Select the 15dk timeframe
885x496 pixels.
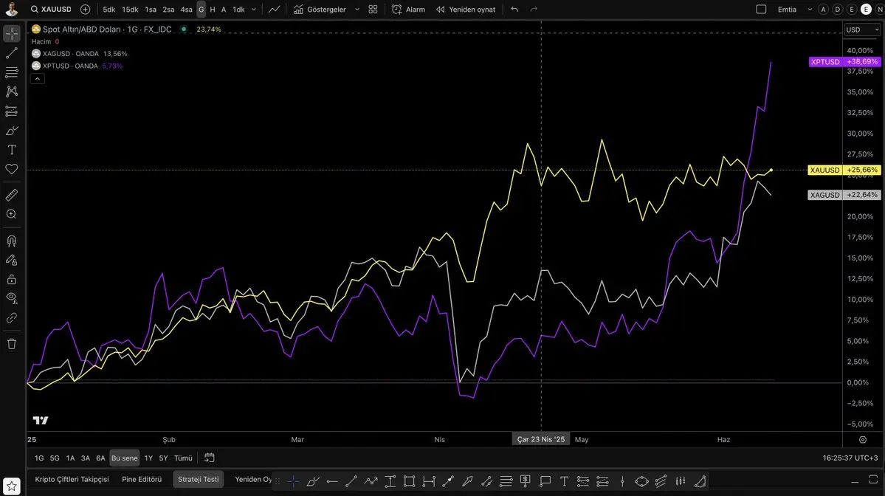coord(131,10)
